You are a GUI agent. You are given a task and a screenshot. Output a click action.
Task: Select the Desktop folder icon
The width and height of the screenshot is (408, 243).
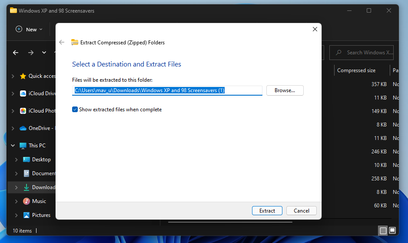click(26, 160)
